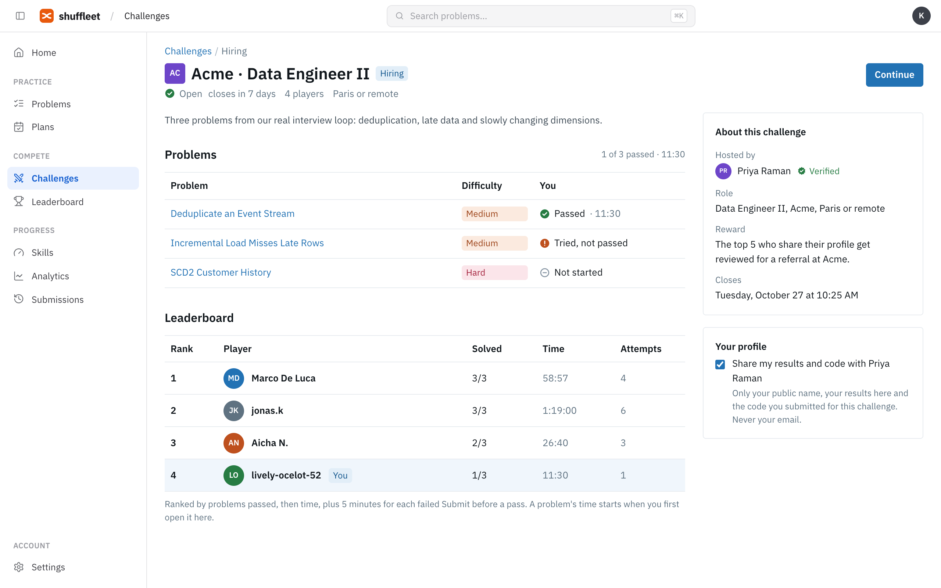This screenshot has height=588, width=941.
Task: Click the Settings gear icon
Action: click(19, 567)
